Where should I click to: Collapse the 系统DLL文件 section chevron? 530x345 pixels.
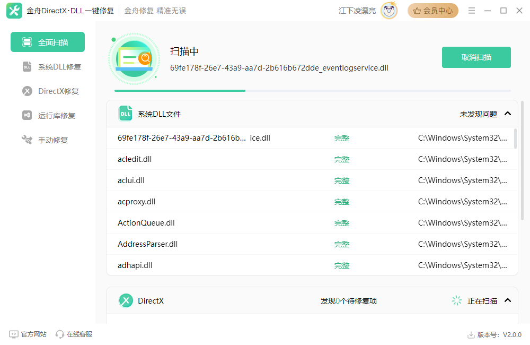click(x=507, y=113)
